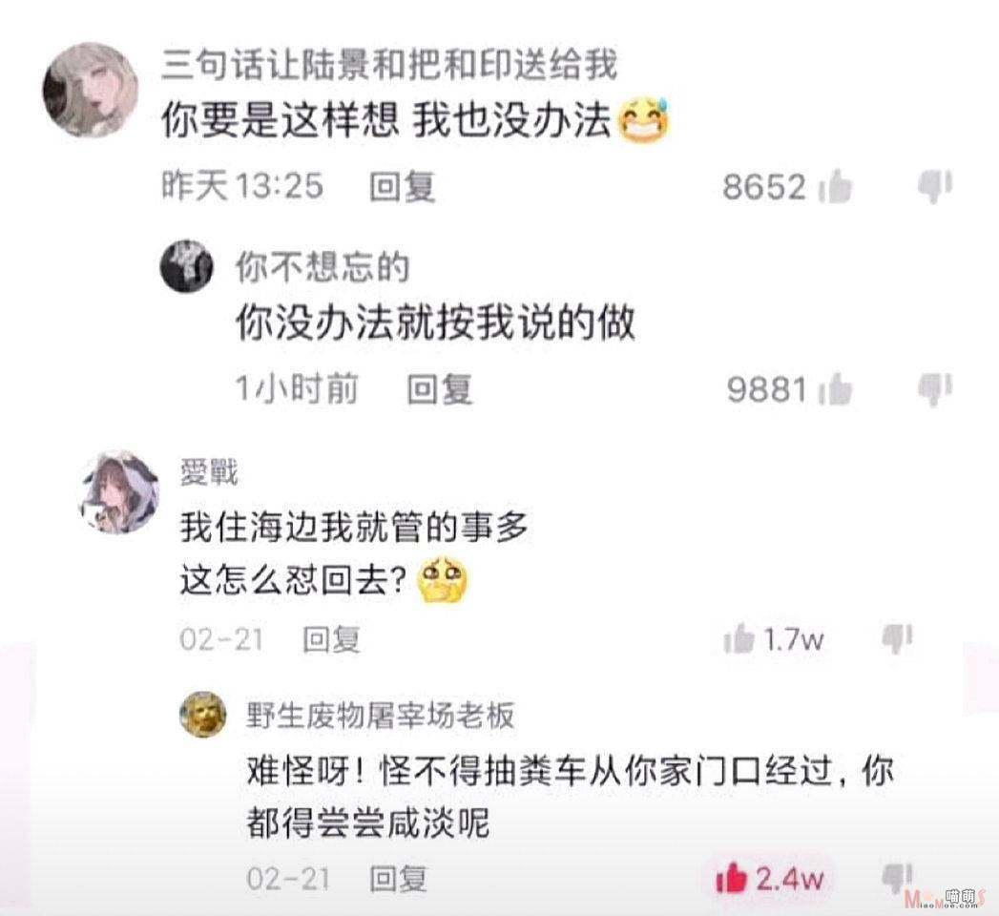
Task: Open avatar of 你不想忘的
Action: click(x=186, y=266)
